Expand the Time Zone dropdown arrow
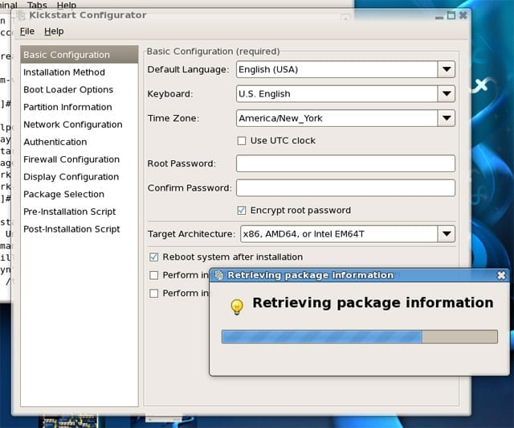Viewport: 514px width, 428px height. 447,118
